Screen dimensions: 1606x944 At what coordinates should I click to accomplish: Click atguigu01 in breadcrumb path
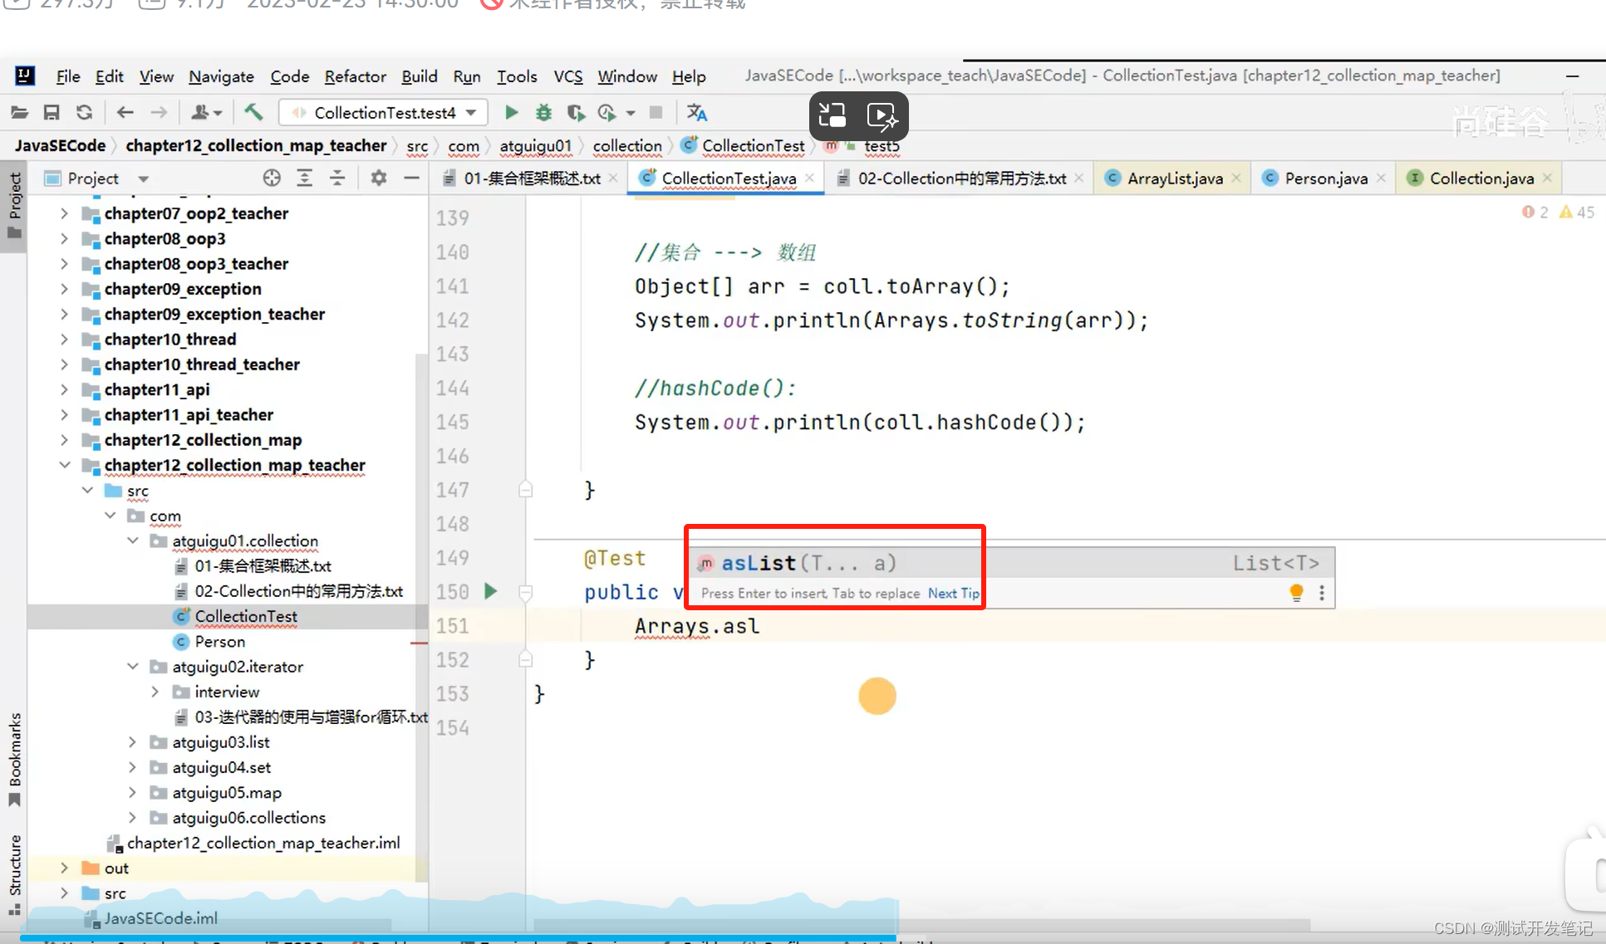point(536,146)
